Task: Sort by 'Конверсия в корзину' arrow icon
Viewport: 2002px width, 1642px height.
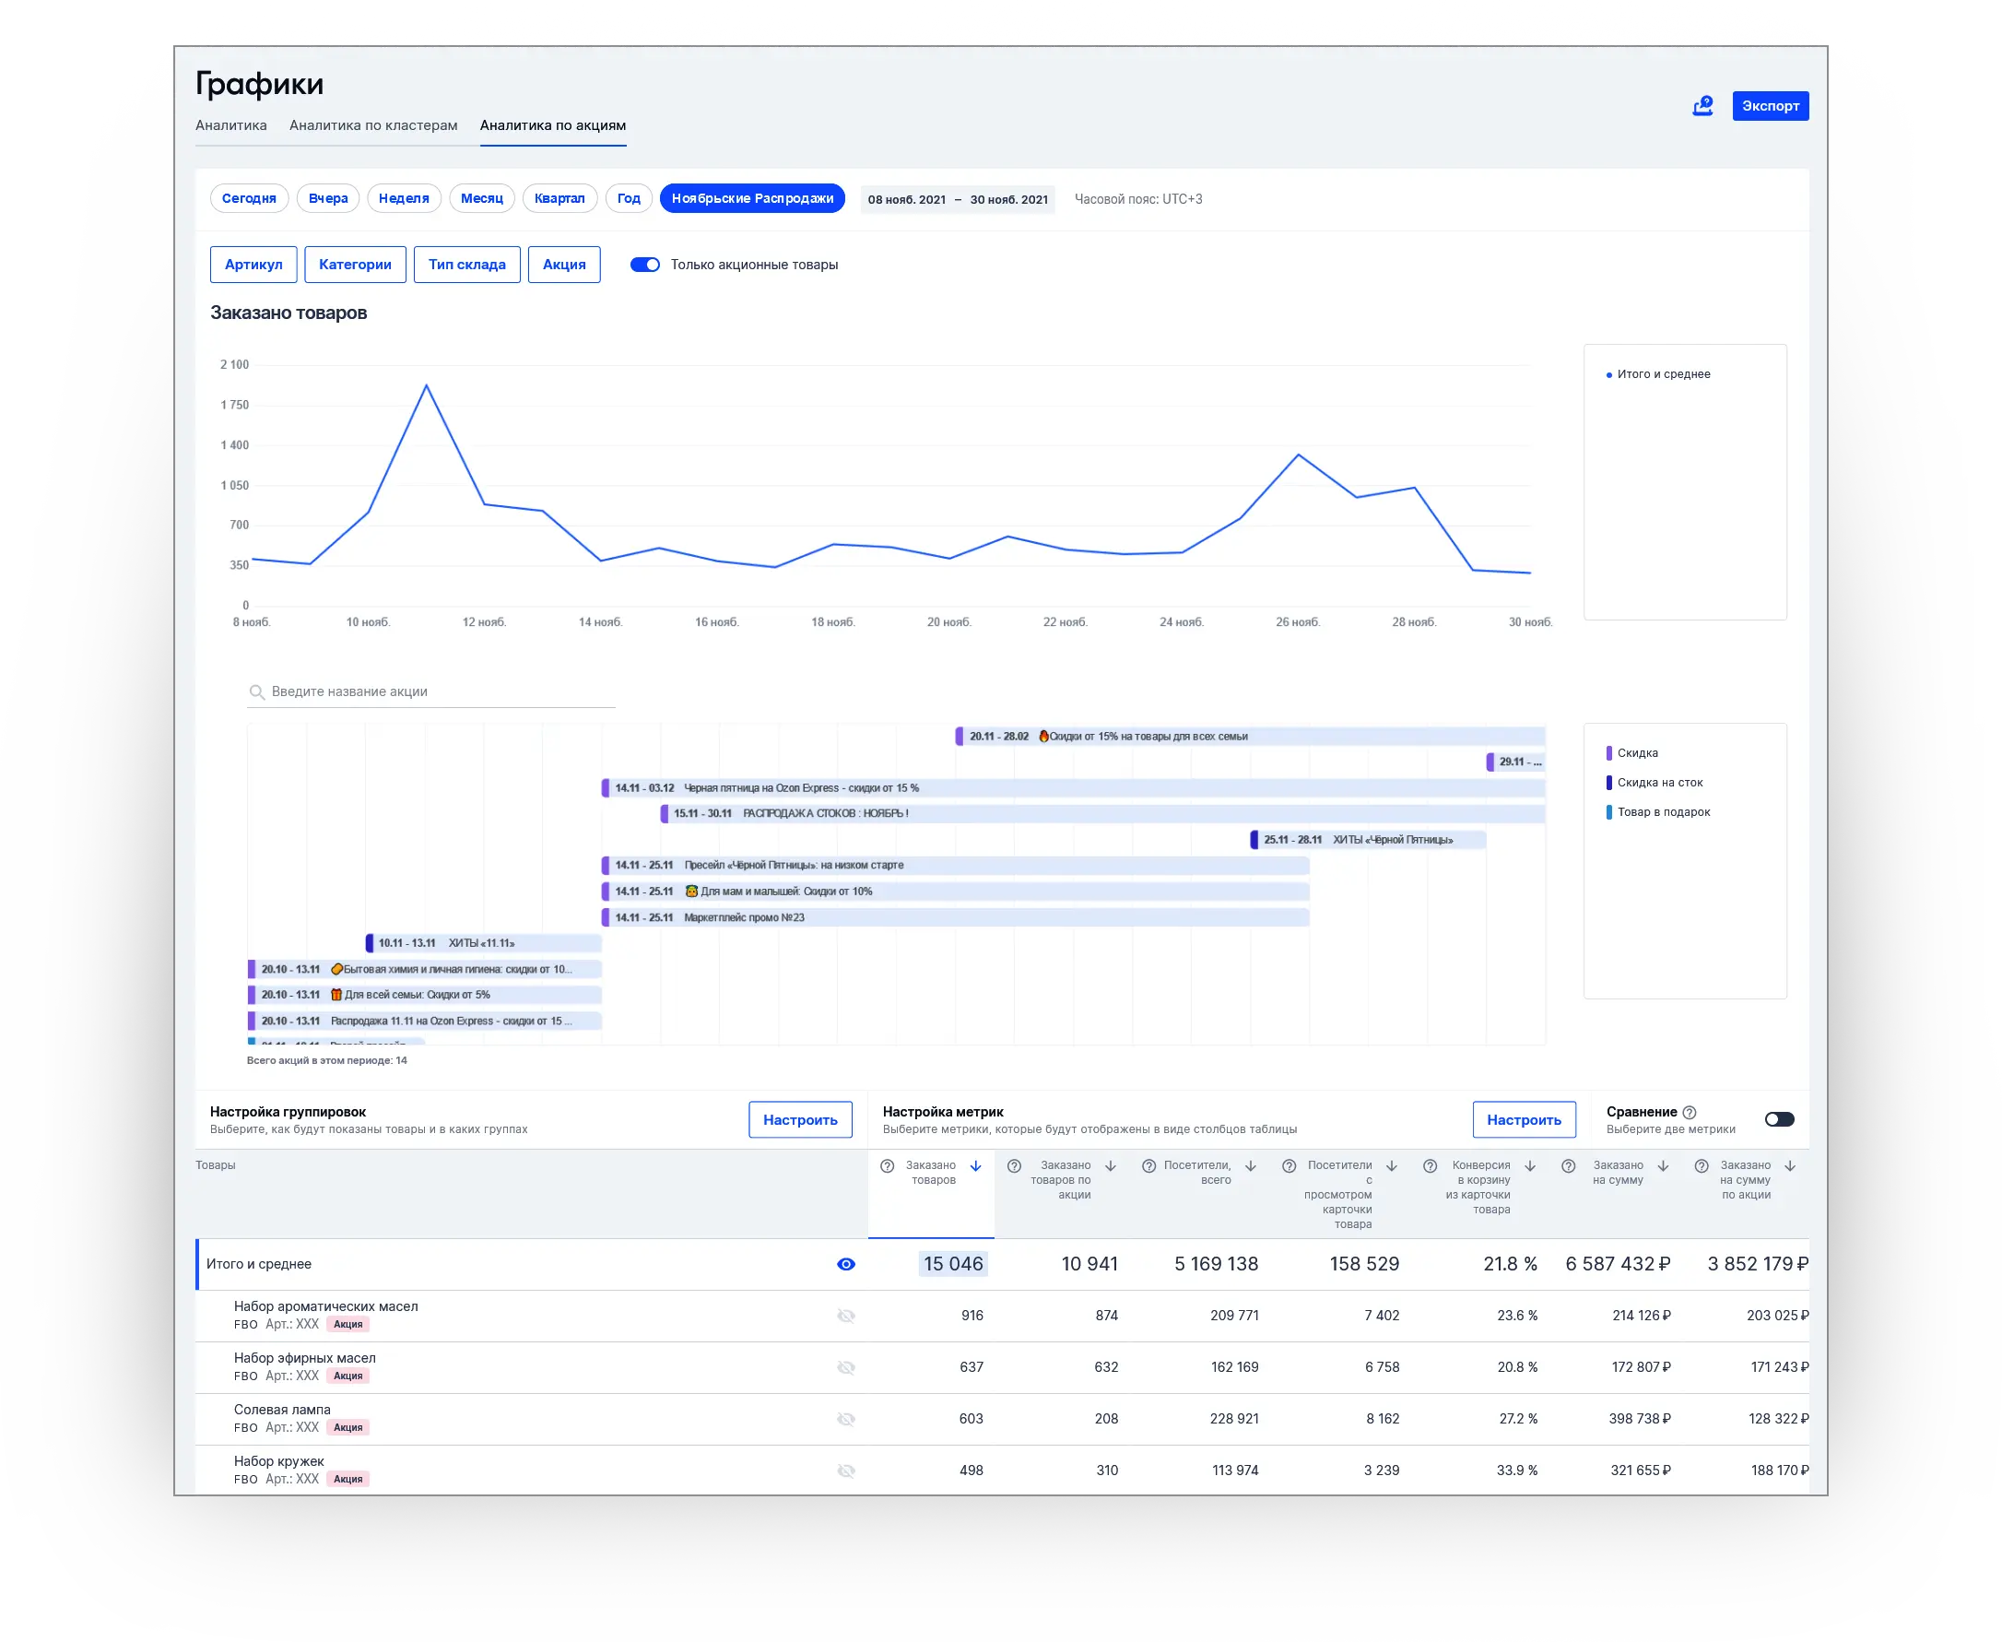Action: (1530, 1166)
